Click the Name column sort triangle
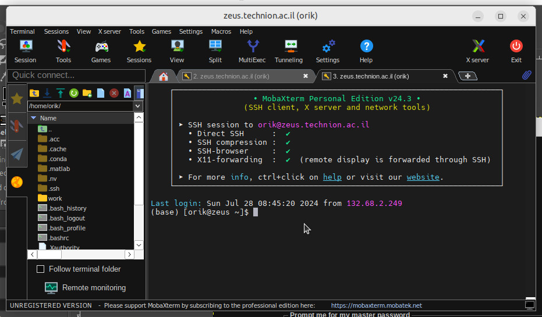 (x=34, y=118)
